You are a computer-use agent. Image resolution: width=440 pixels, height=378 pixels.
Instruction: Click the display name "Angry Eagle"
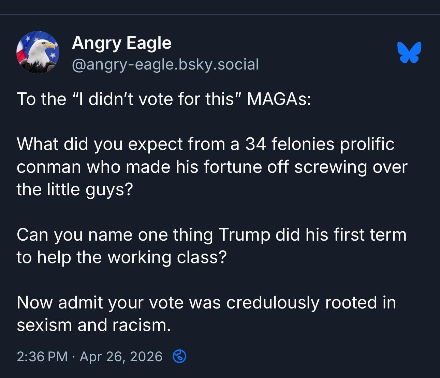pyautogui.click(x=121, y=43)
